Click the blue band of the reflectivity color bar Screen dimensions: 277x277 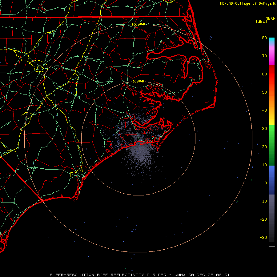272,180
